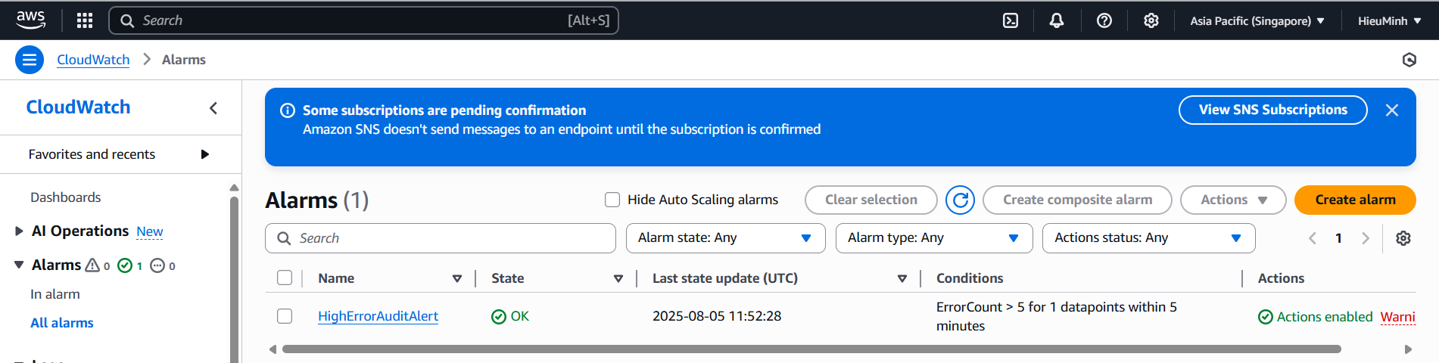This screenshot has height=363, width=1439.
Task: Open the Alarm state filter dropdown
Action: tap(724, 238)
